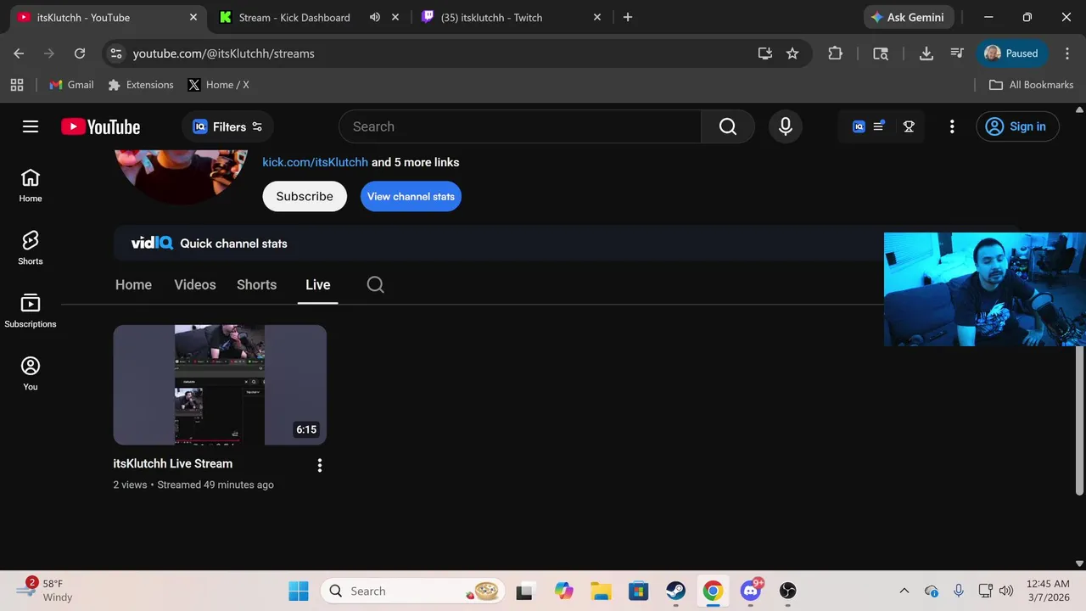Open vidIQ list icon in YouTube header
Screen dimensions: 1086x611
point(879,126)
